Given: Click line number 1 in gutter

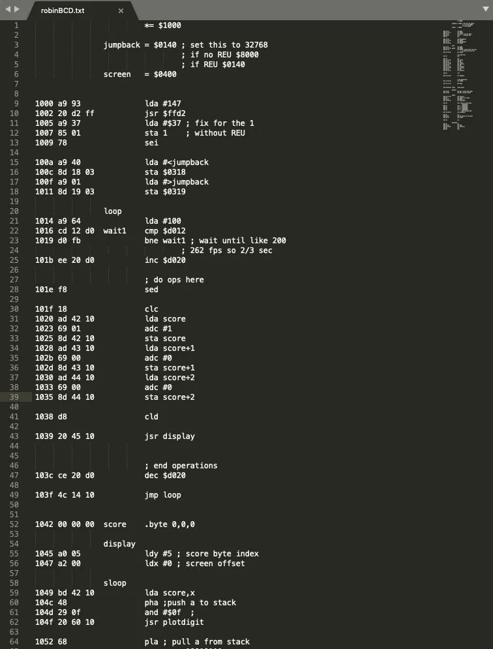Looking at the screenshot, I should point(16,25).
